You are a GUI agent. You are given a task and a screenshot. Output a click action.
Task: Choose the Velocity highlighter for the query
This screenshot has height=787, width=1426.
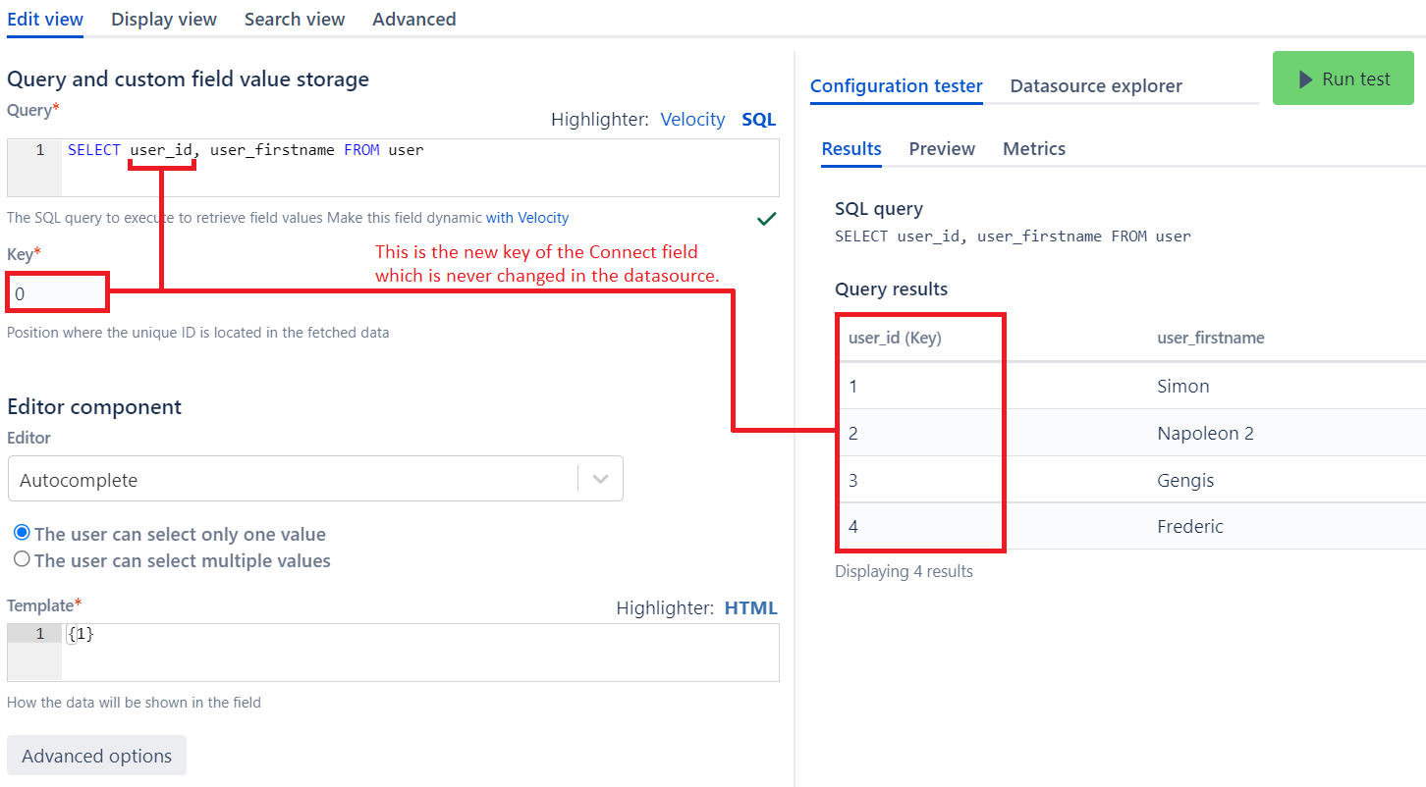tap(692, 120)
